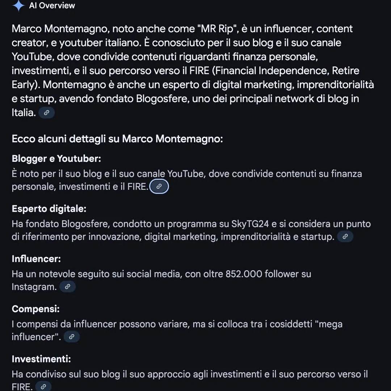Click the text mentioning 852.000 followers
Viewport: 391px width, 391px height.
(x=161, y=280)
